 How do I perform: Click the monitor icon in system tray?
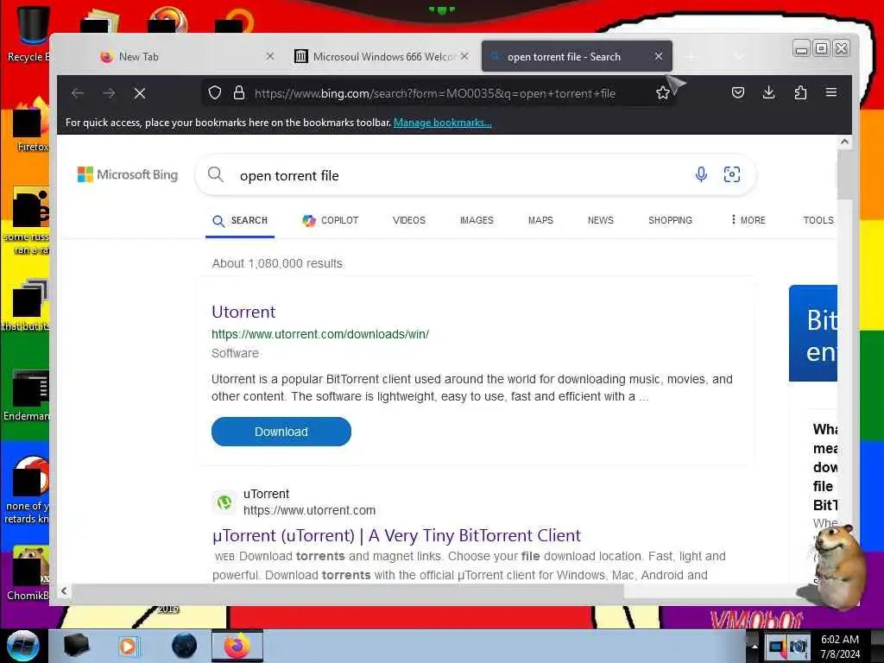[x=776, y=646]
